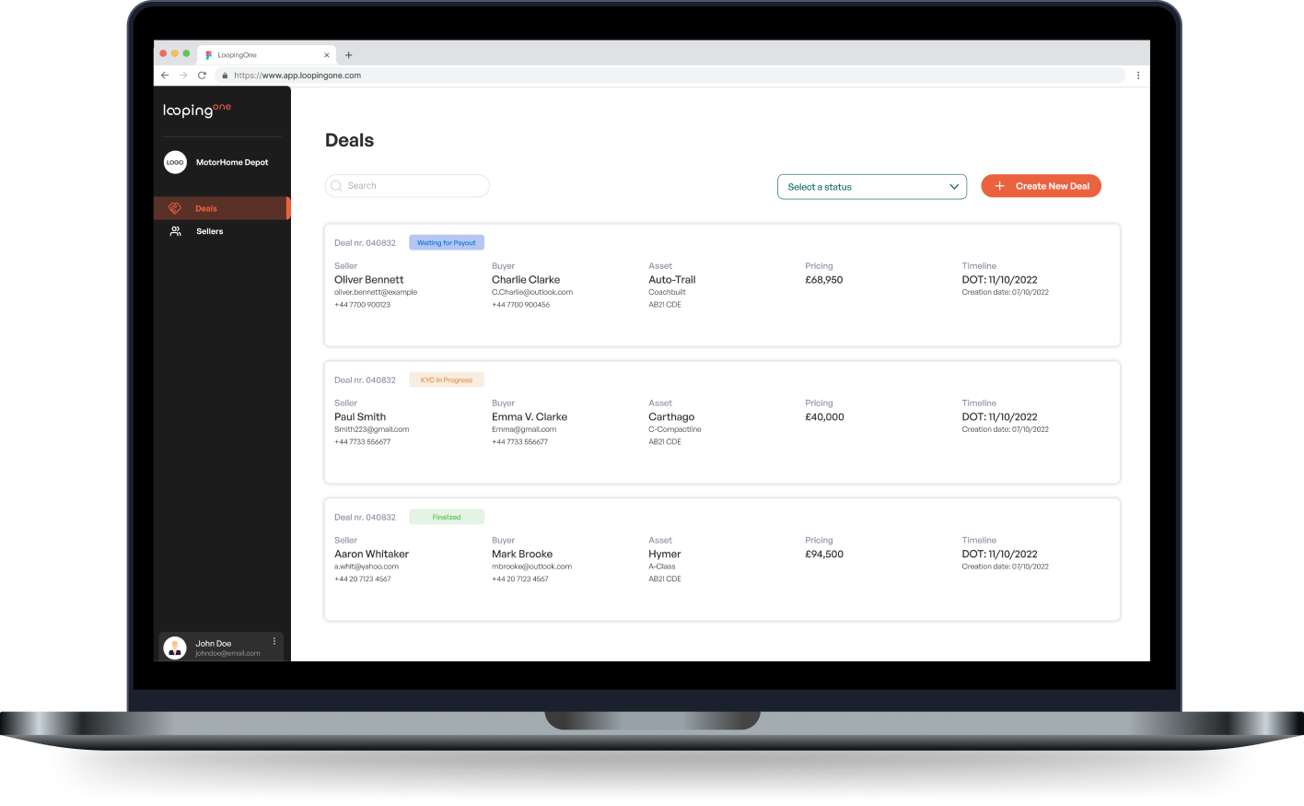Image resolution: width=1304 pixels, height=806 pixels.
Task: Reload the page with the refresh icon
Action: (202, 76)
